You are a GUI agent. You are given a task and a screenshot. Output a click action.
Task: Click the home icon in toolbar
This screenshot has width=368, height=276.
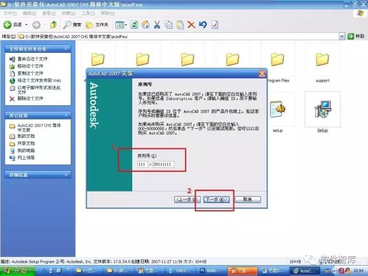[x=145, y=24]
